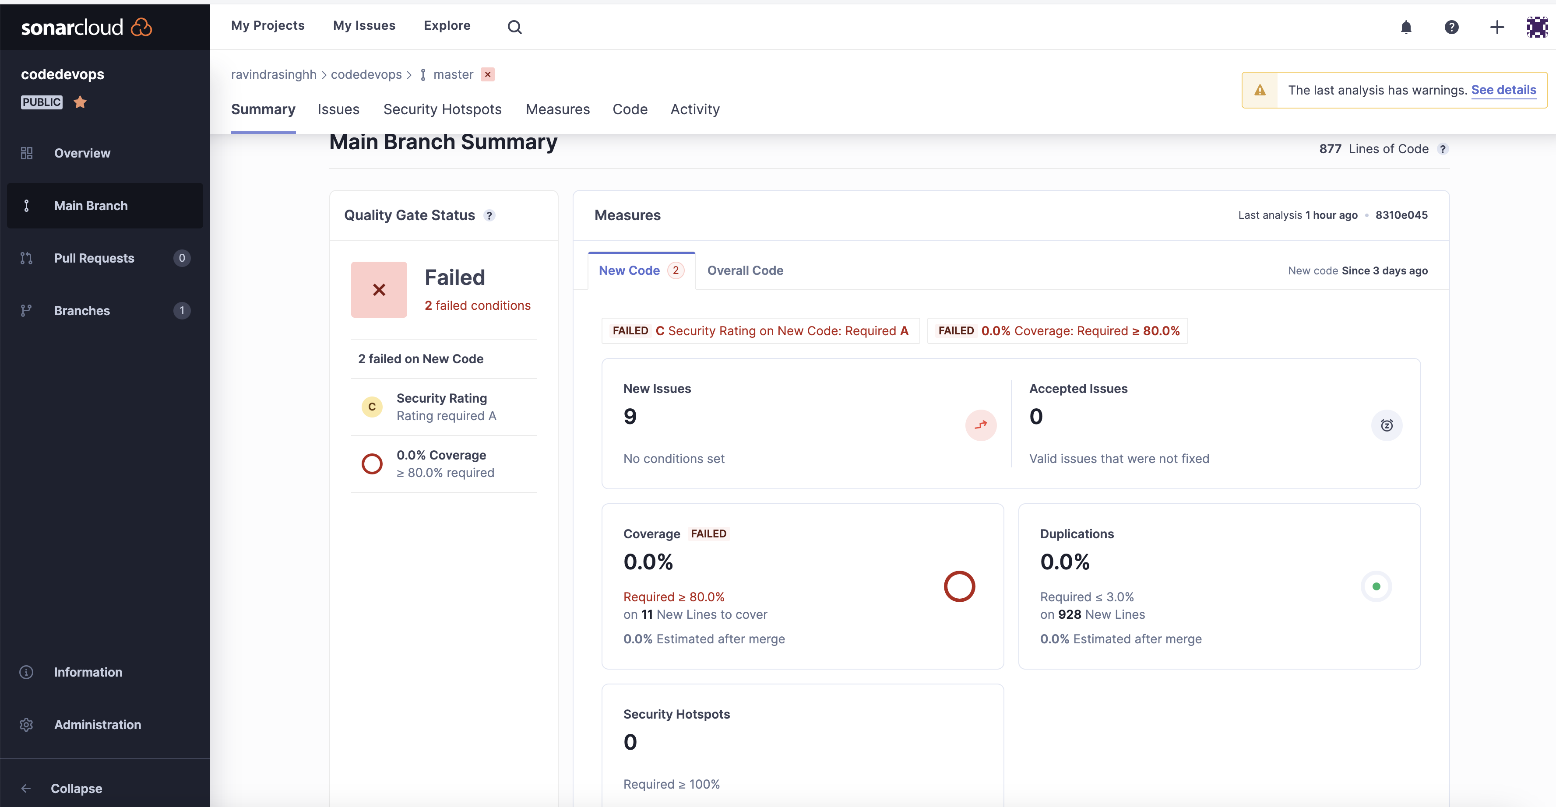Switch to the Overall Code tab

coord(745,270)
